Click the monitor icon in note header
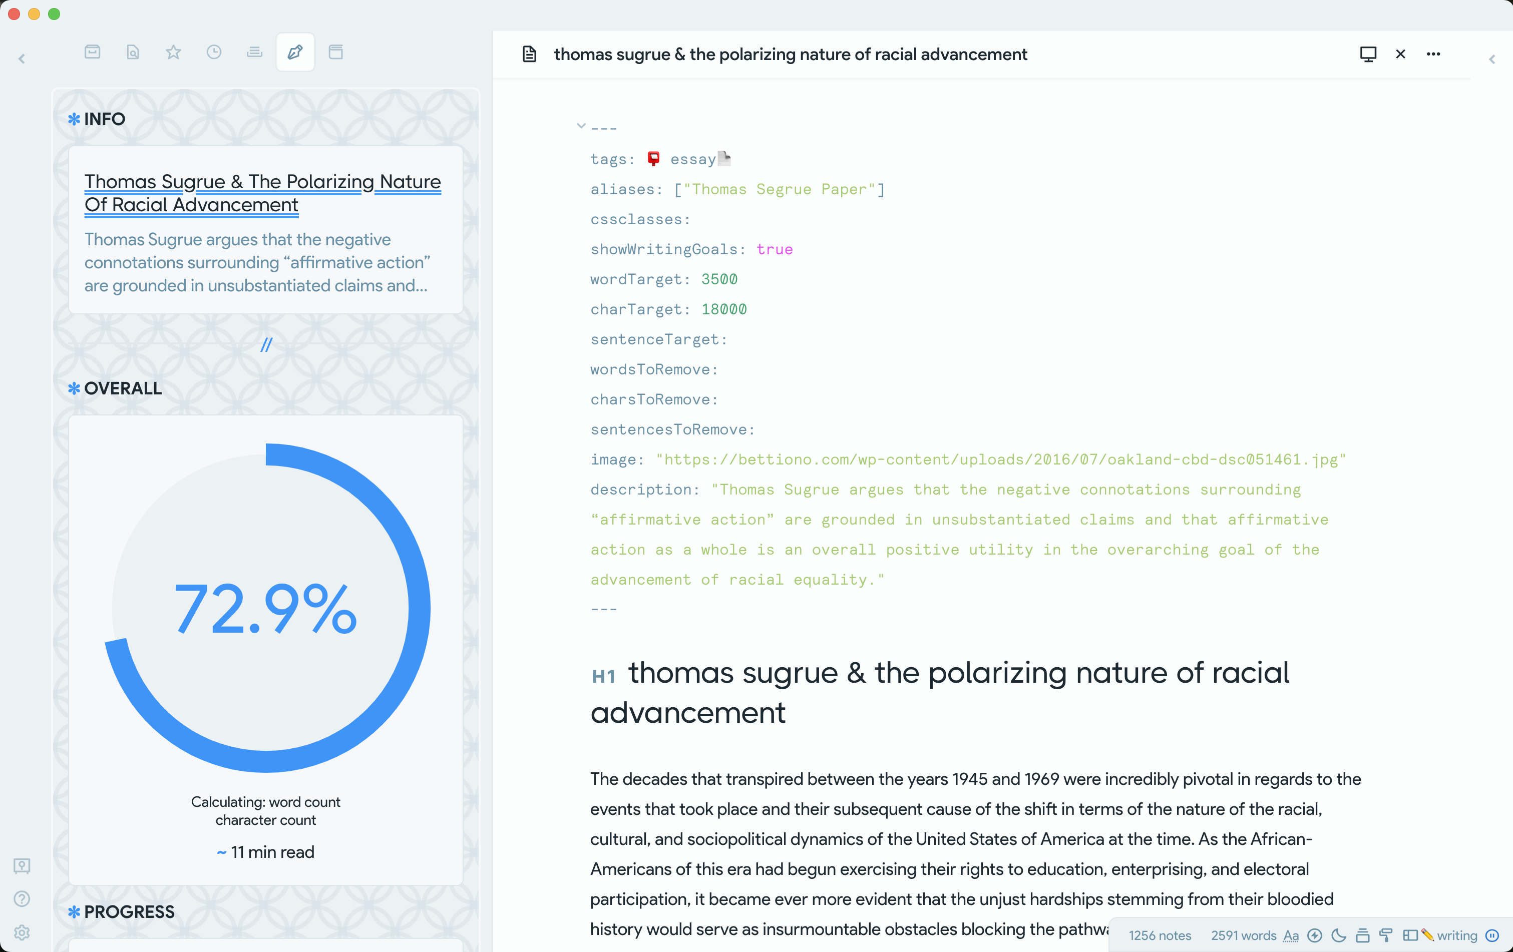 [x=1368, y=54]
